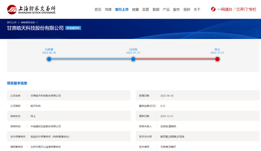Select 保荐代表人 names value
The image size is (261, 151).
click(168, 126)
